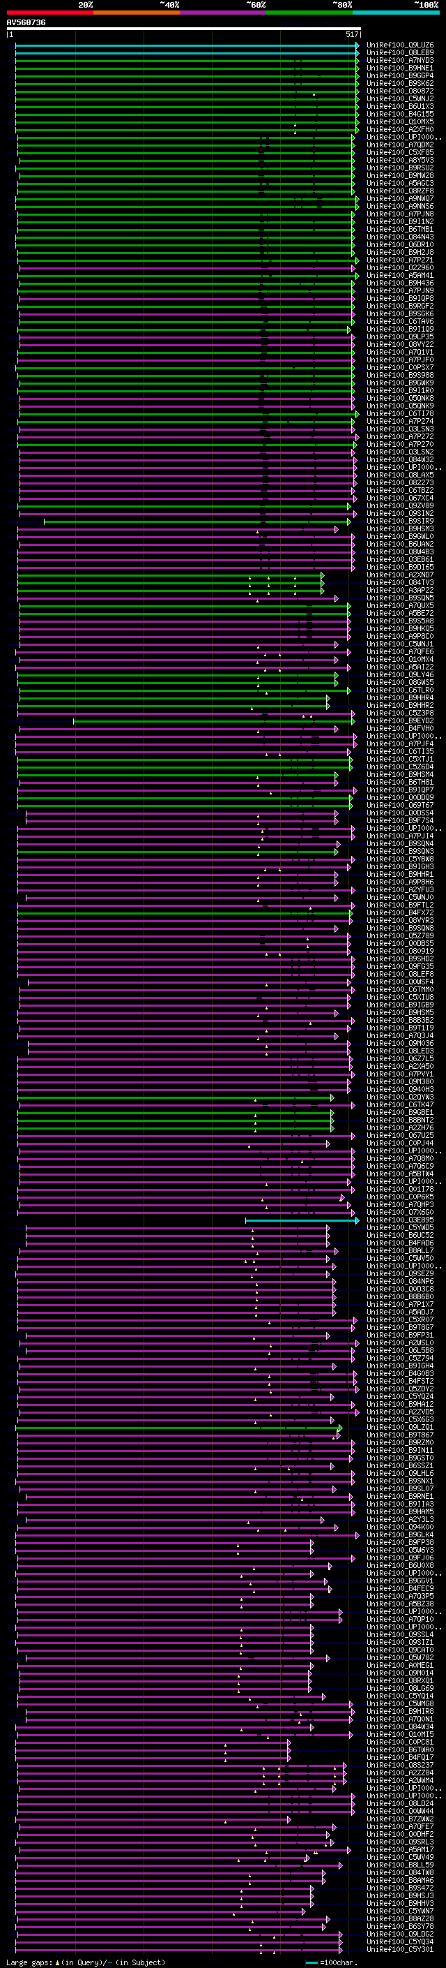The width and height of the screenshot is (446, 1968).
Task: Select hit label UniRef100_A9NW07
Action: (400, 199)
